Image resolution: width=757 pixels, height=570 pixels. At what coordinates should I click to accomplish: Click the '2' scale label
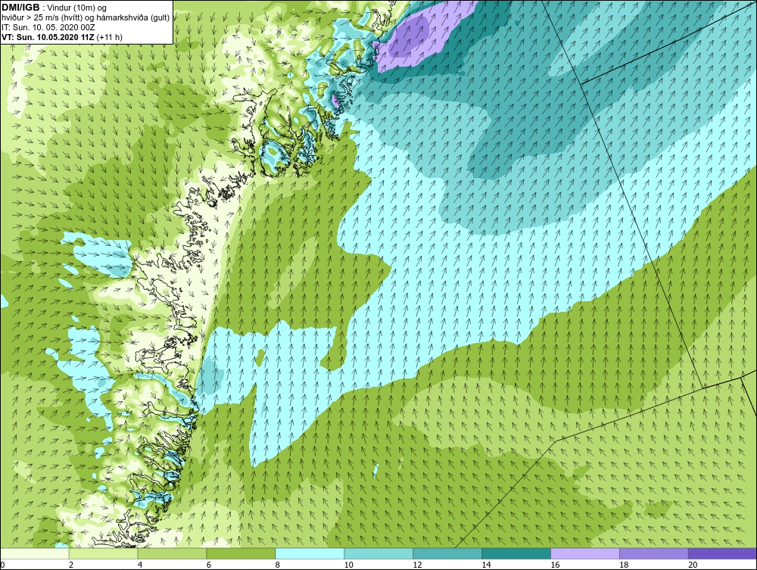(71, 564)
